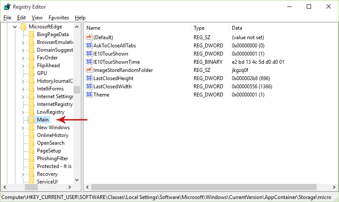This screenshot has width=339, height=202.
Task: Click the DWORD icon beside IE10TourShown
Action: click(x=89, y=53)
